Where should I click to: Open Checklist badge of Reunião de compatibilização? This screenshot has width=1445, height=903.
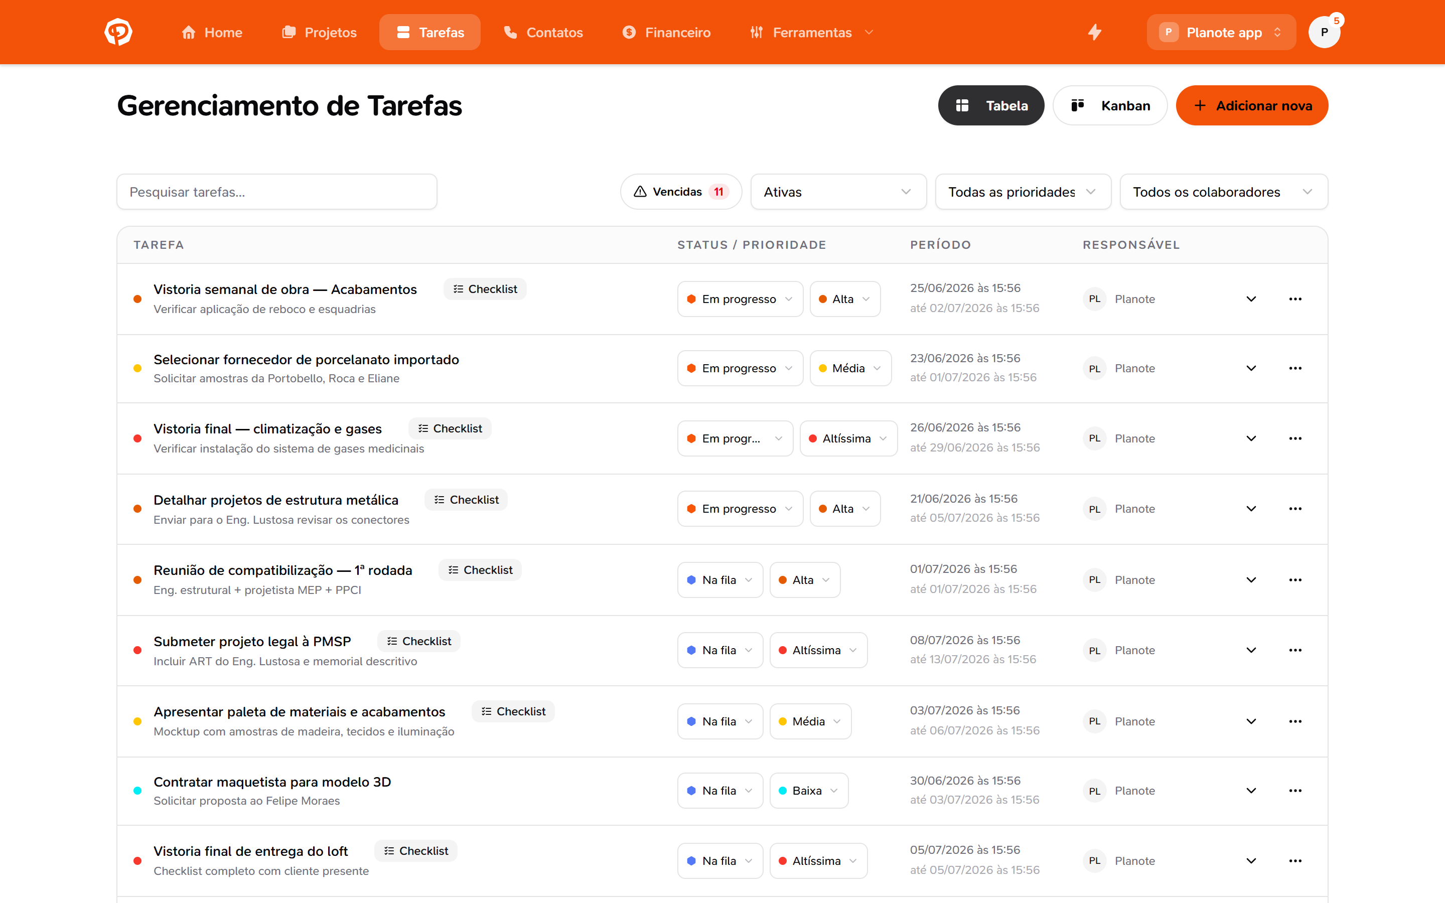coord(480,570)
